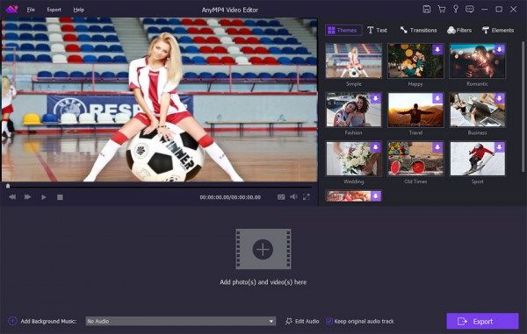Viewport: 527px width, 334px height.
Task: Open the Export menu
Action: pos(54,10)
